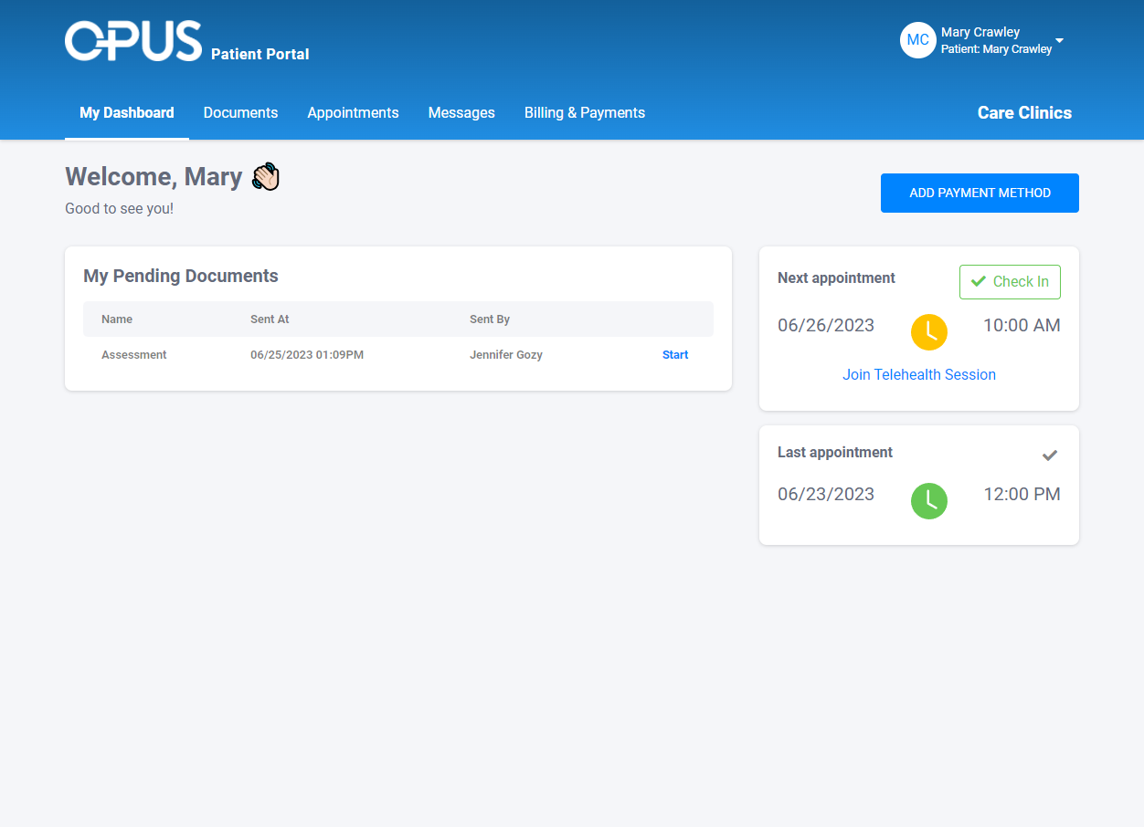This screenshot has height=827, width=1144.
Task: Click the Mary Crawley user name
Action: (980, 32)
